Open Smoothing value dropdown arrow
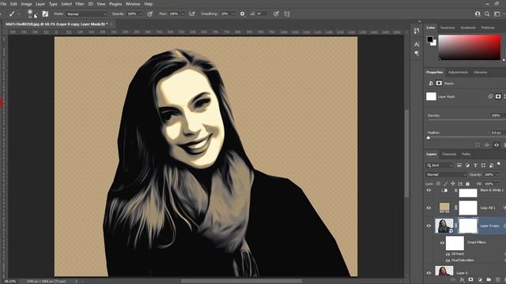 click(x=234, y=14)
